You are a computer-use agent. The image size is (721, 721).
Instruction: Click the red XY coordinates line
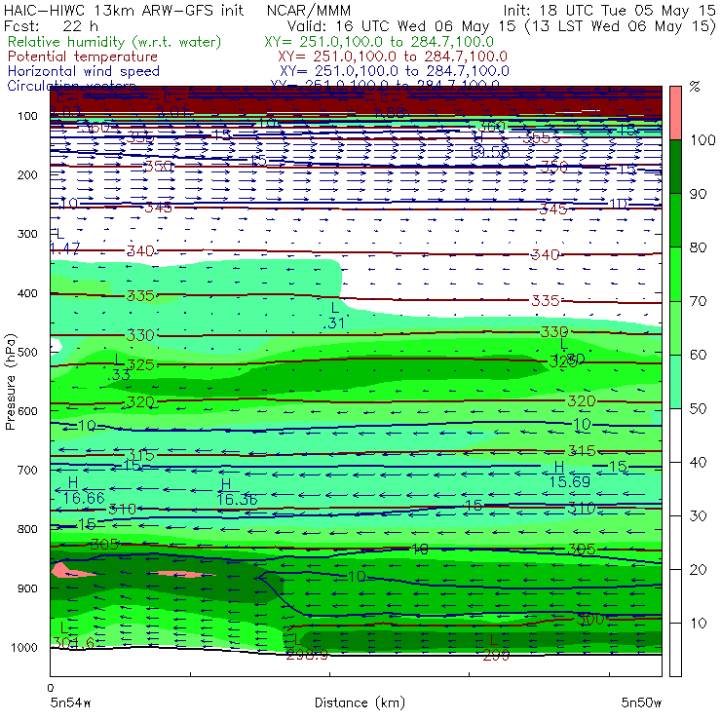click(x=393, y=57)
